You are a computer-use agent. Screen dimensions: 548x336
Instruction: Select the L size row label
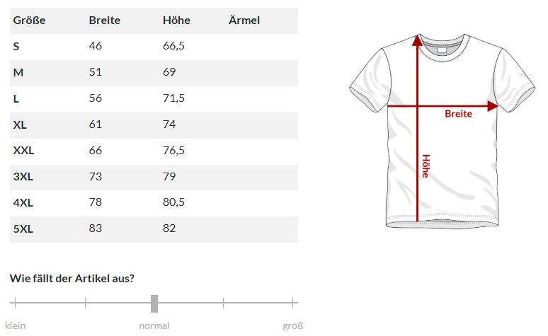tap(16, 99)
